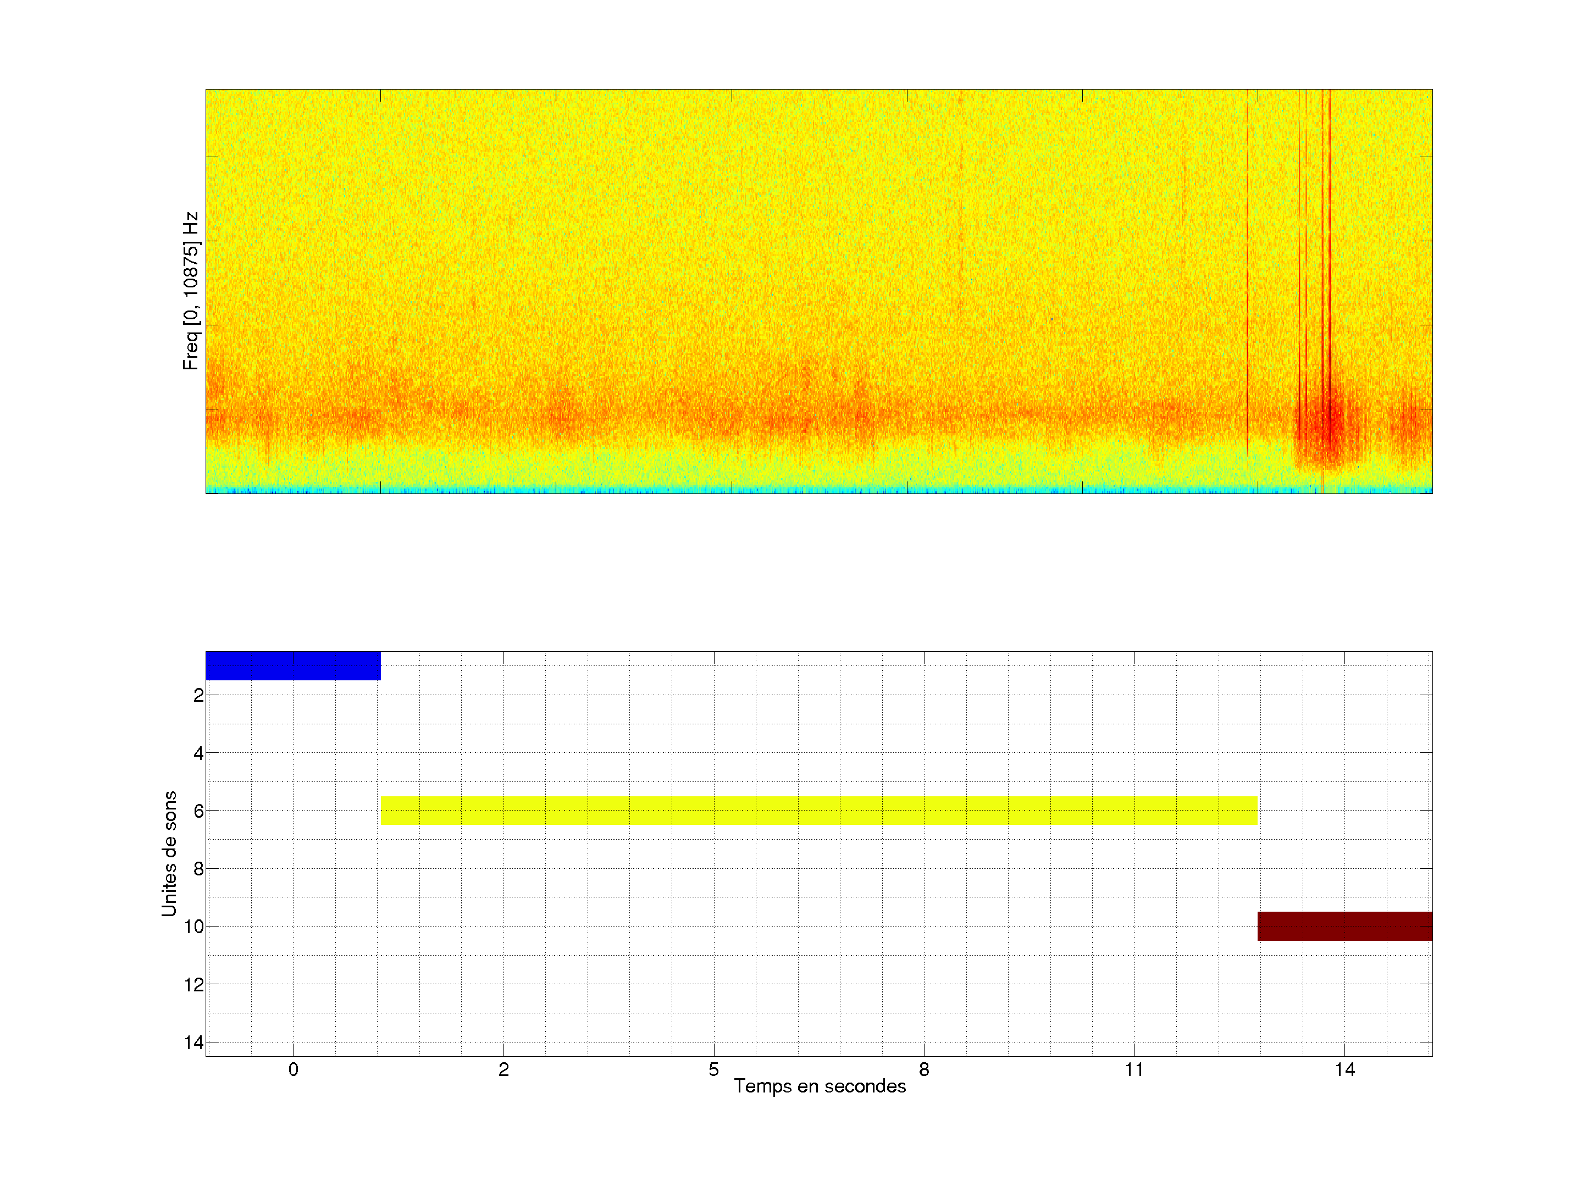Screen dimensions: 1583x1187
Task: Click x-axis tick label 11
Action: click(1133, 1069)
